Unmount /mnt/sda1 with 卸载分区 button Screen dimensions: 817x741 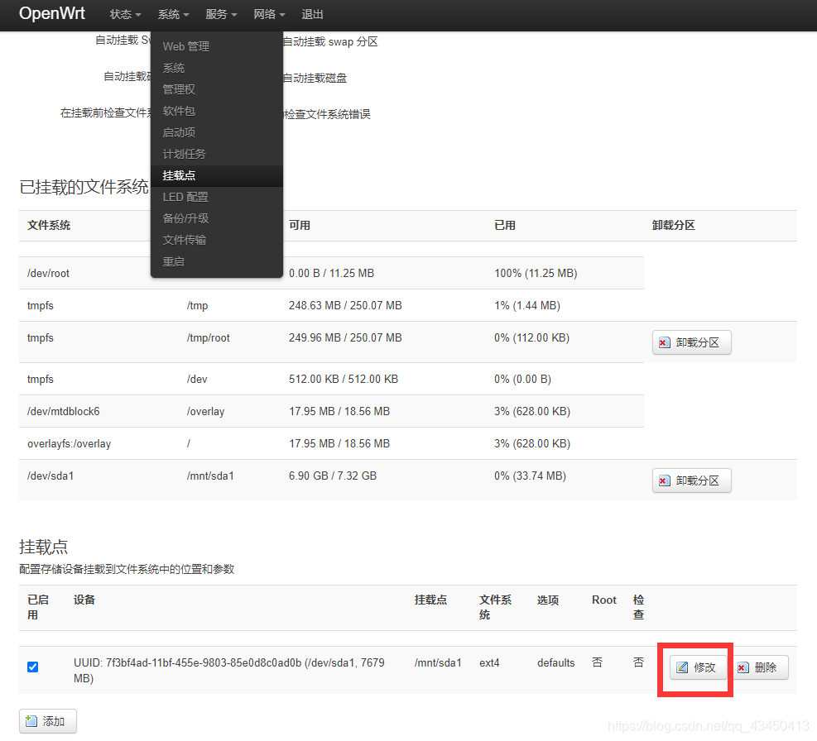tap(691, 480)
